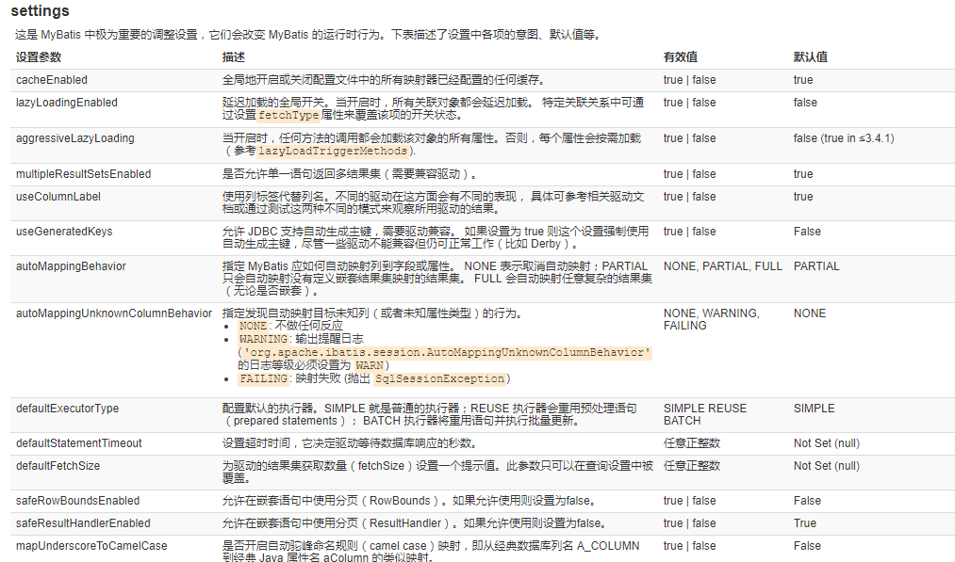The image size is (955, 562).
Task: Click default 'False' in safeRowBoundsEnabled row
Action: (x=807, y=501)
